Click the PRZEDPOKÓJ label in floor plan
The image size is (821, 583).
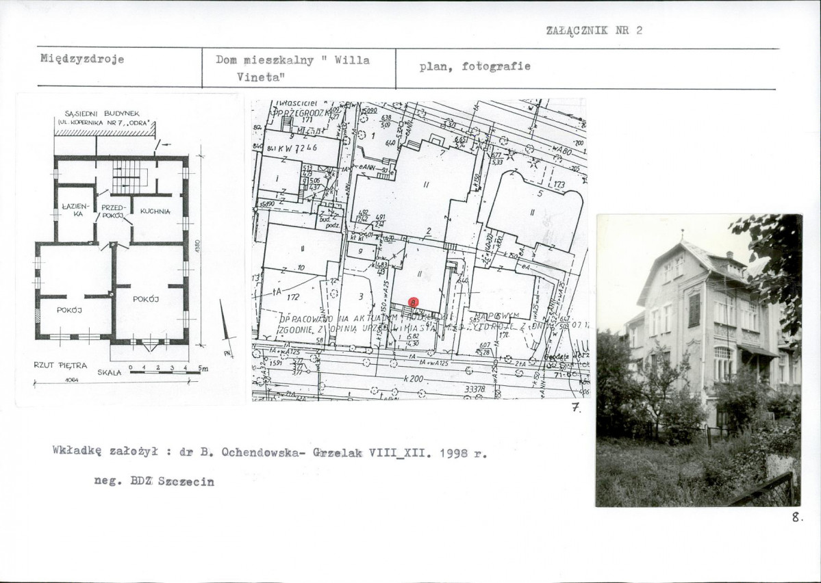[112, 211]
